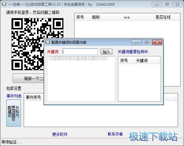Minimize the 配置关键词和回复内容 dialog
Viewport: 184px width, 146px height.
pyautogui.click(x=136, y=42)
